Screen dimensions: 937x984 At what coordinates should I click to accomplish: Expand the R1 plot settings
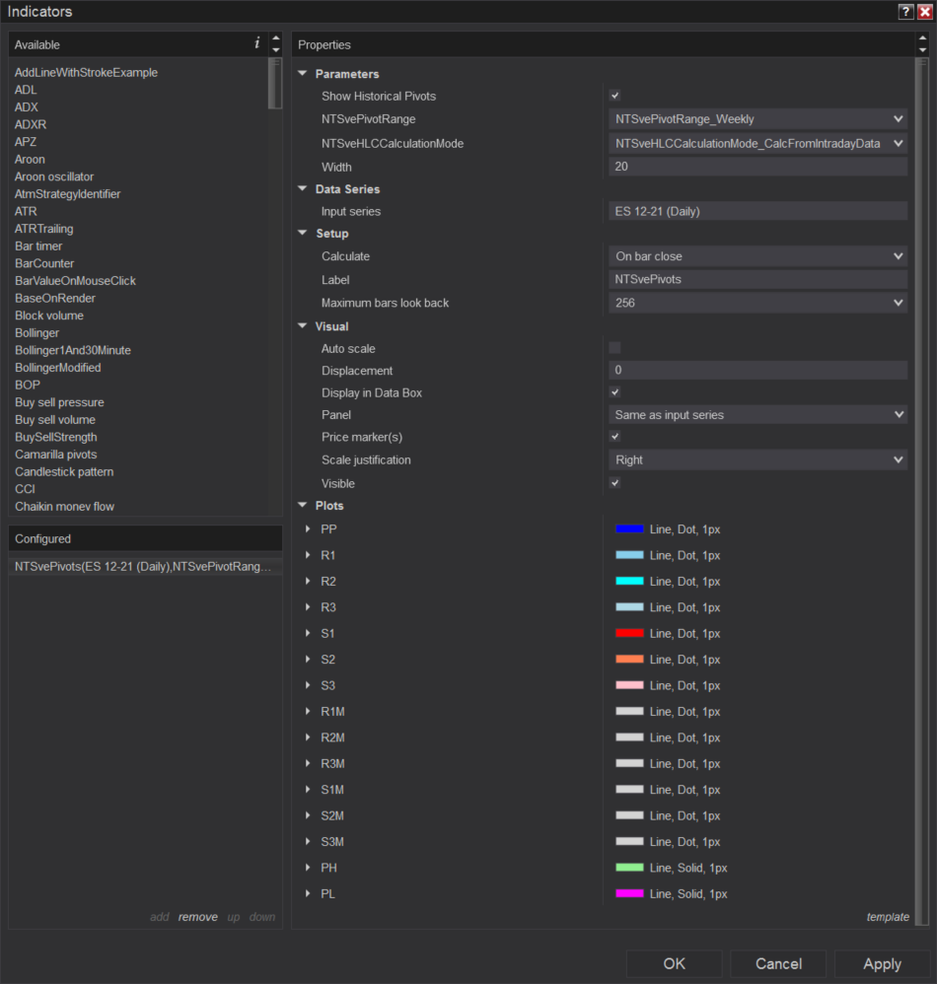pyautogui.click(x=308, y=555)
